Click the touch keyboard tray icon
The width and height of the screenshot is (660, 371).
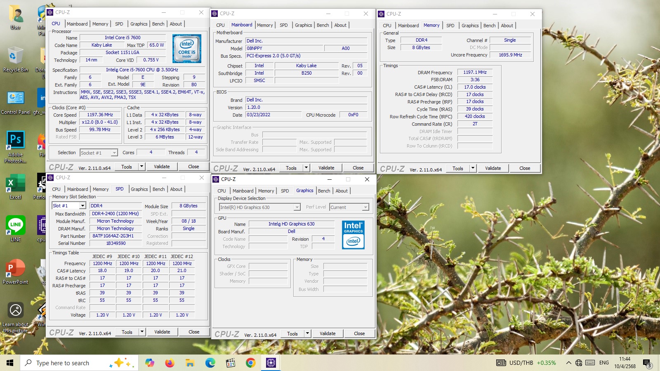590,363
